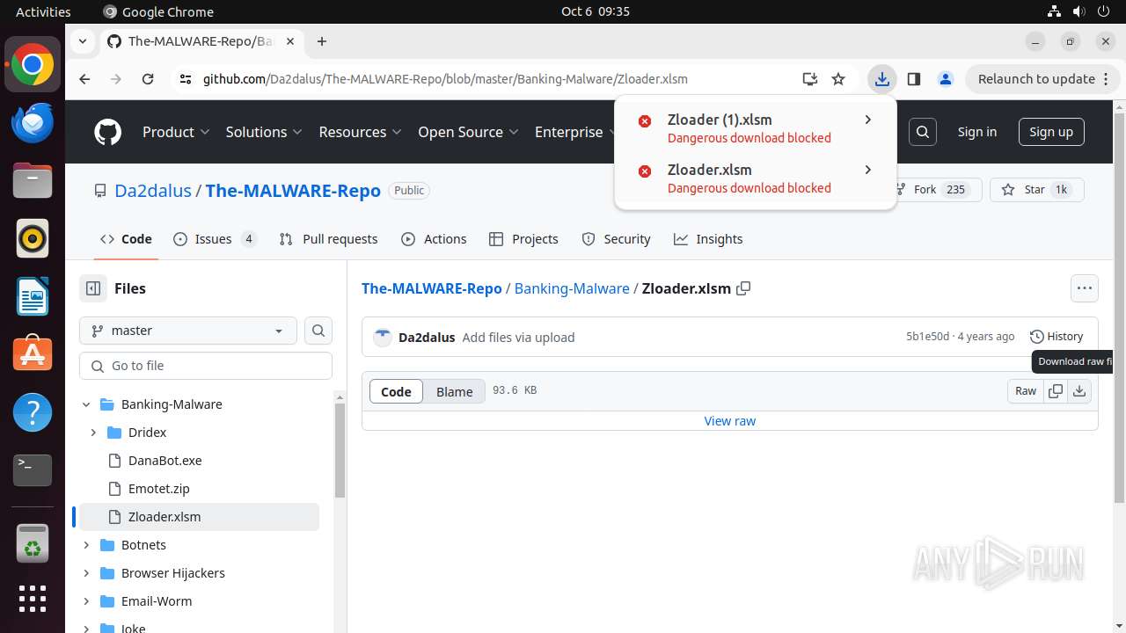Image resolution: width=1126 pixels, height=633 pixels.
Task: Open the master branch dropdown
Action: pyautogui.click(x=188, y=331)
